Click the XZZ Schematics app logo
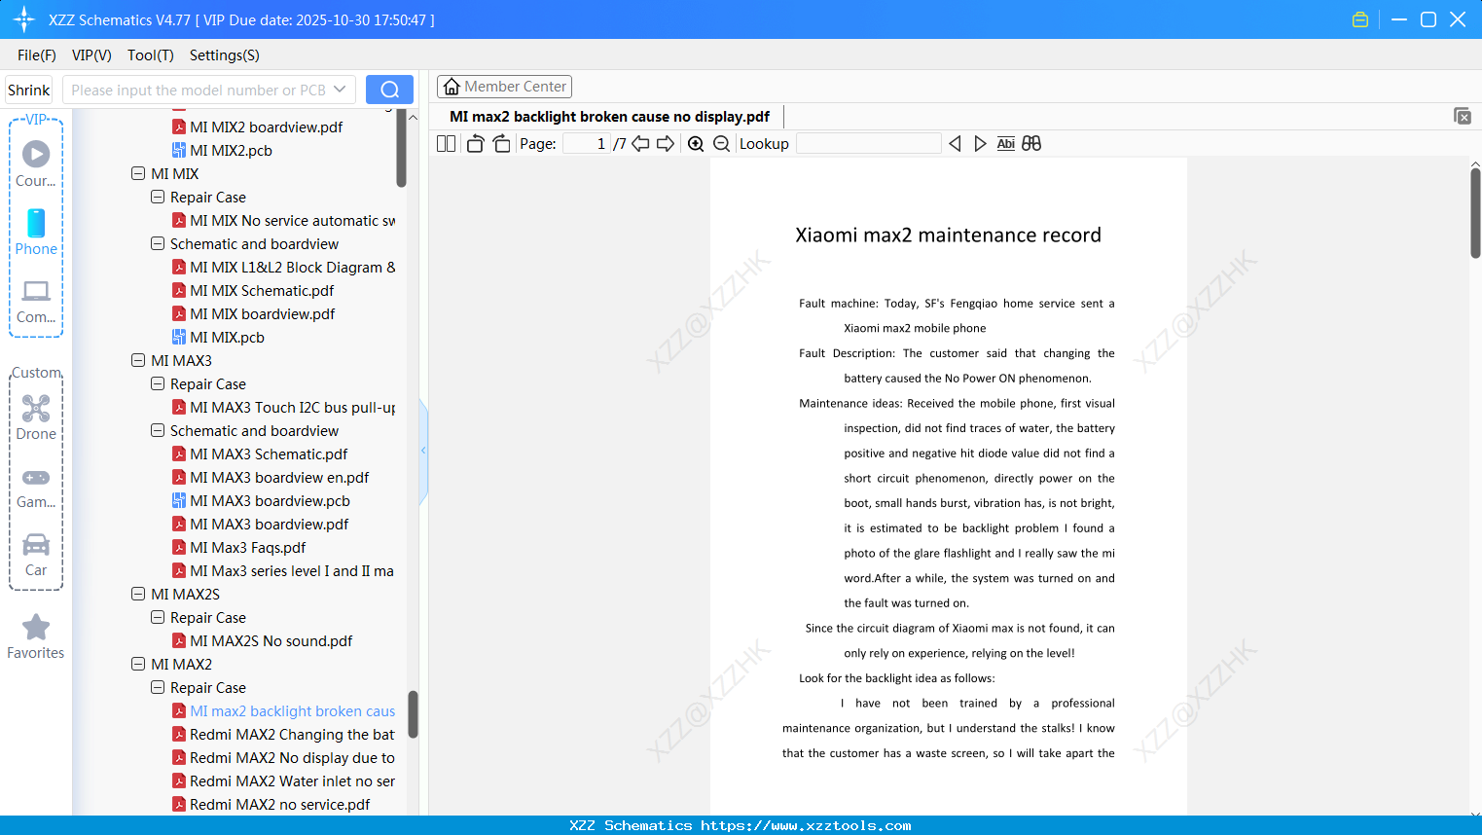 pos(24,19)
